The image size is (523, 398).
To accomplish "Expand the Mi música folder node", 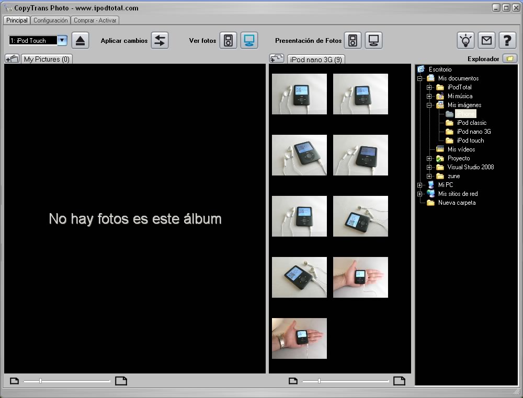I will coord(429,96).
